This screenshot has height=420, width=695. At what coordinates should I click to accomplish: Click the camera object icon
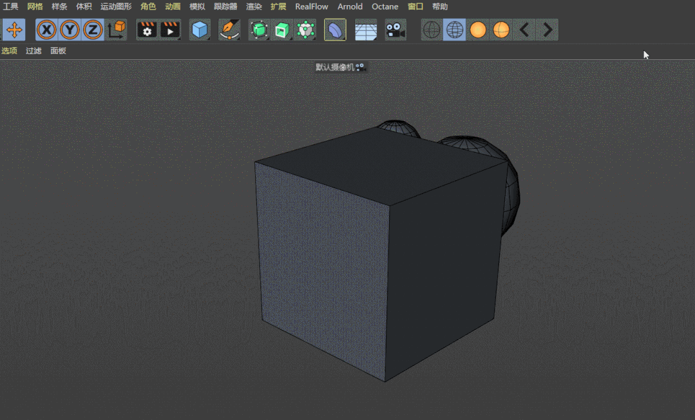pos(395,30)
